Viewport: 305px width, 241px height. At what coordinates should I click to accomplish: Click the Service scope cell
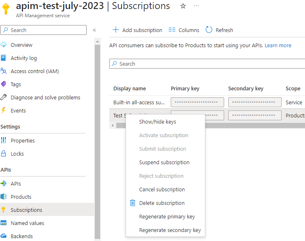click(294, 102)
